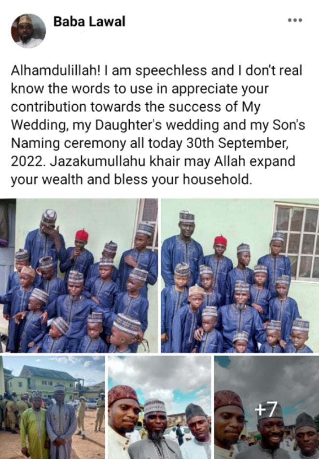Open the photo of two men in green and grey kaftans
319x459 pixels.
pyautogui.click(x=53, y=407)
